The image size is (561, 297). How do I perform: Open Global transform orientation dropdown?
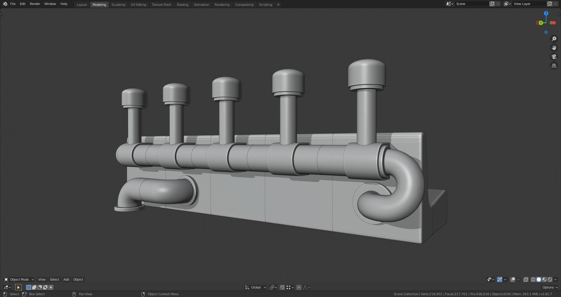(256, 287)
